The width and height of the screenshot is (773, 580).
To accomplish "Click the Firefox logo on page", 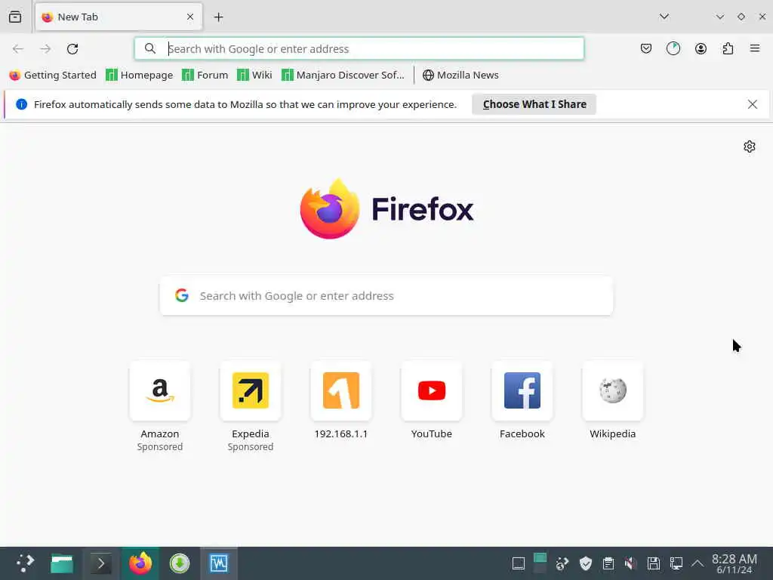I will point(386,209).
